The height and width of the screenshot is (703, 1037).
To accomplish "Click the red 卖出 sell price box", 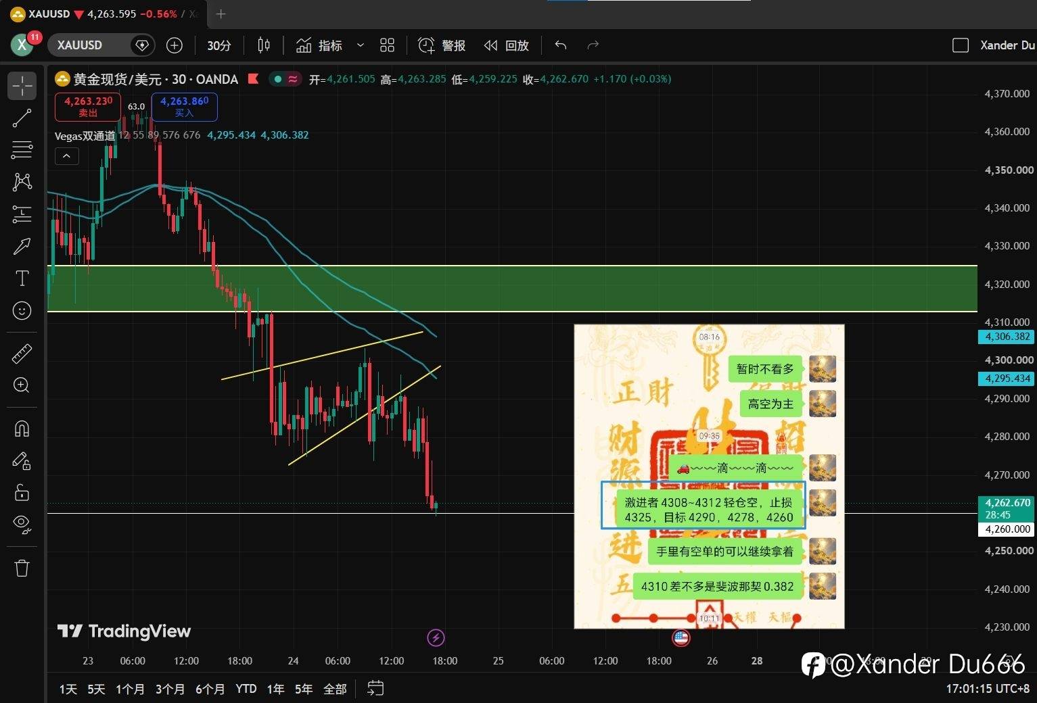I will pyautogui.click(x=88, y=107).
